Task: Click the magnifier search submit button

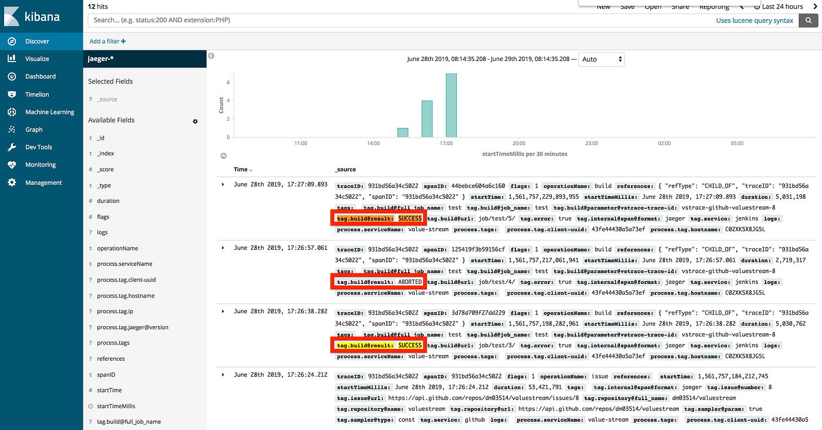Action: coord(808,21)
